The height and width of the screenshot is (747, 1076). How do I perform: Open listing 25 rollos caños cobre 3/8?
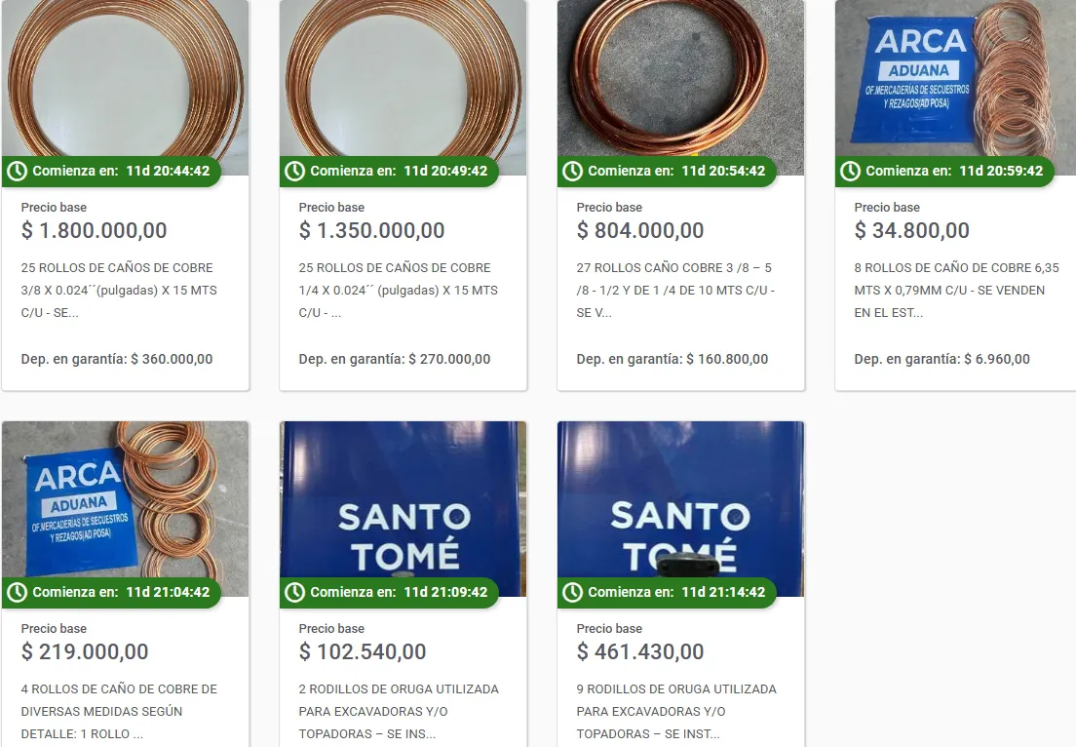[x=119, y=291]
